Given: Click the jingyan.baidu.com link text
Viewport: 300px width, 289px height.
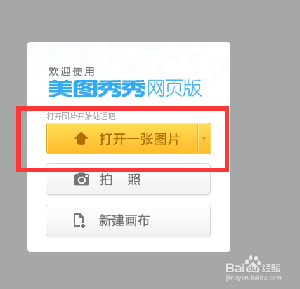Looking at the screenshot, I should [x=254, y=278].
